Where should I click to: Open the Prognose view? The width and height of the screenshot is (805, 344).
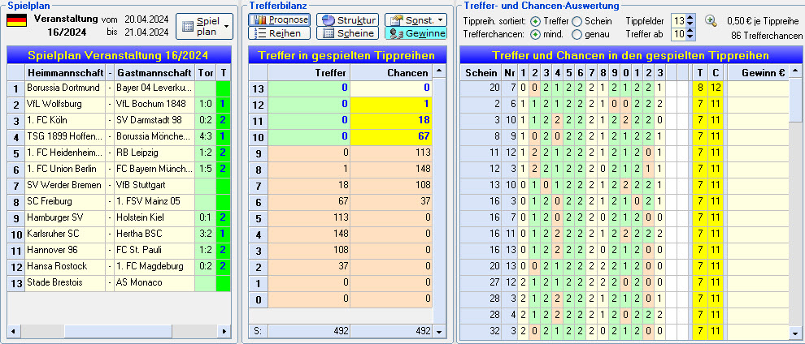pos(279,20)
